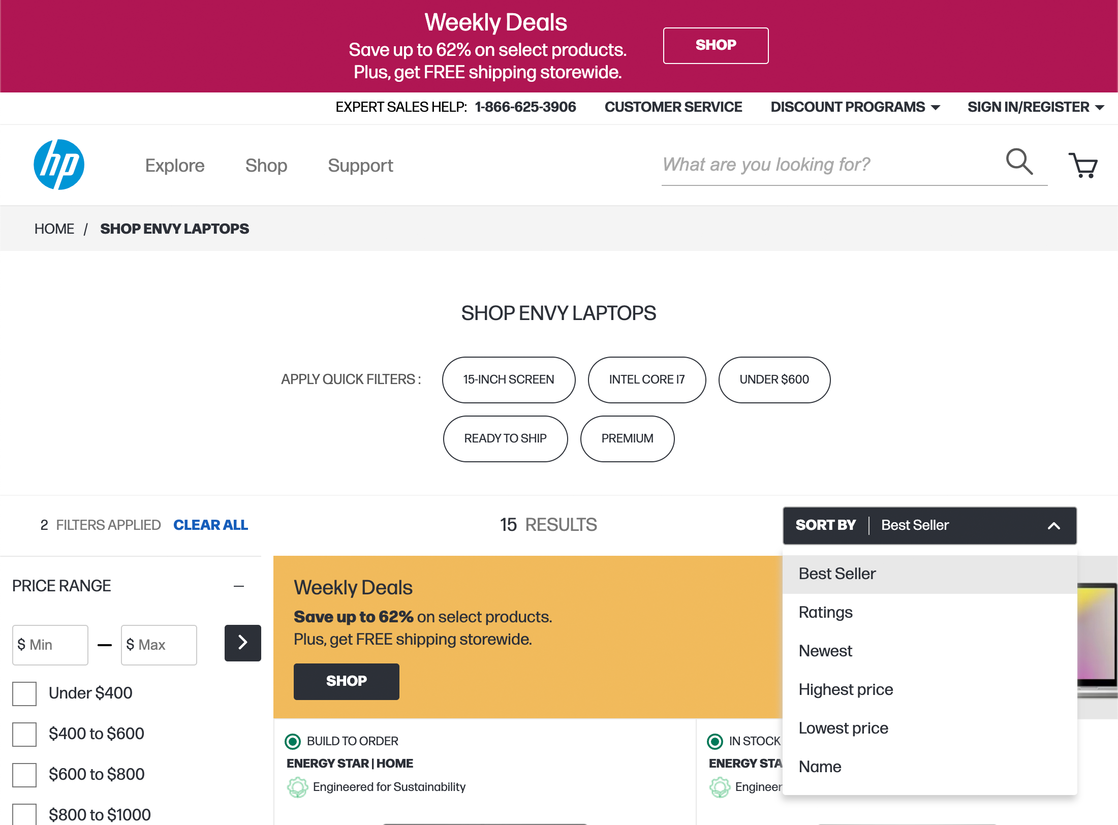Image resolution: width=1118 pixels, height=825 pixels.
Task: Expand the Discount Programs dropdown
Action: 855,107
